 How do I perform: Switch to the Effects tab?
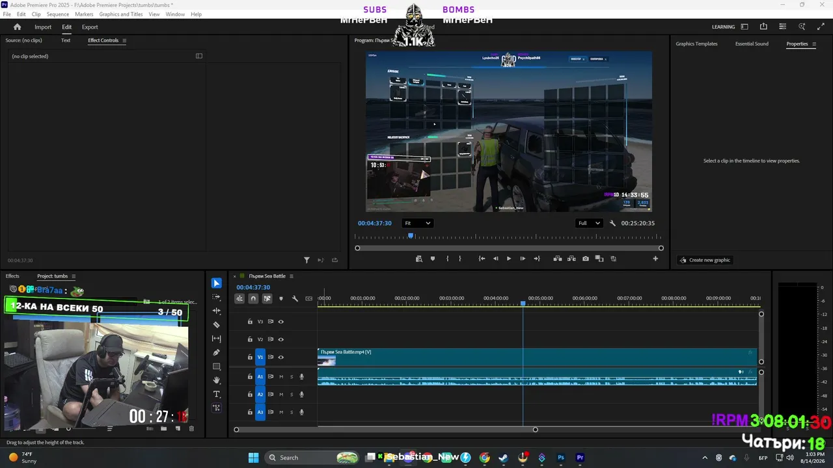click(12, 276)
